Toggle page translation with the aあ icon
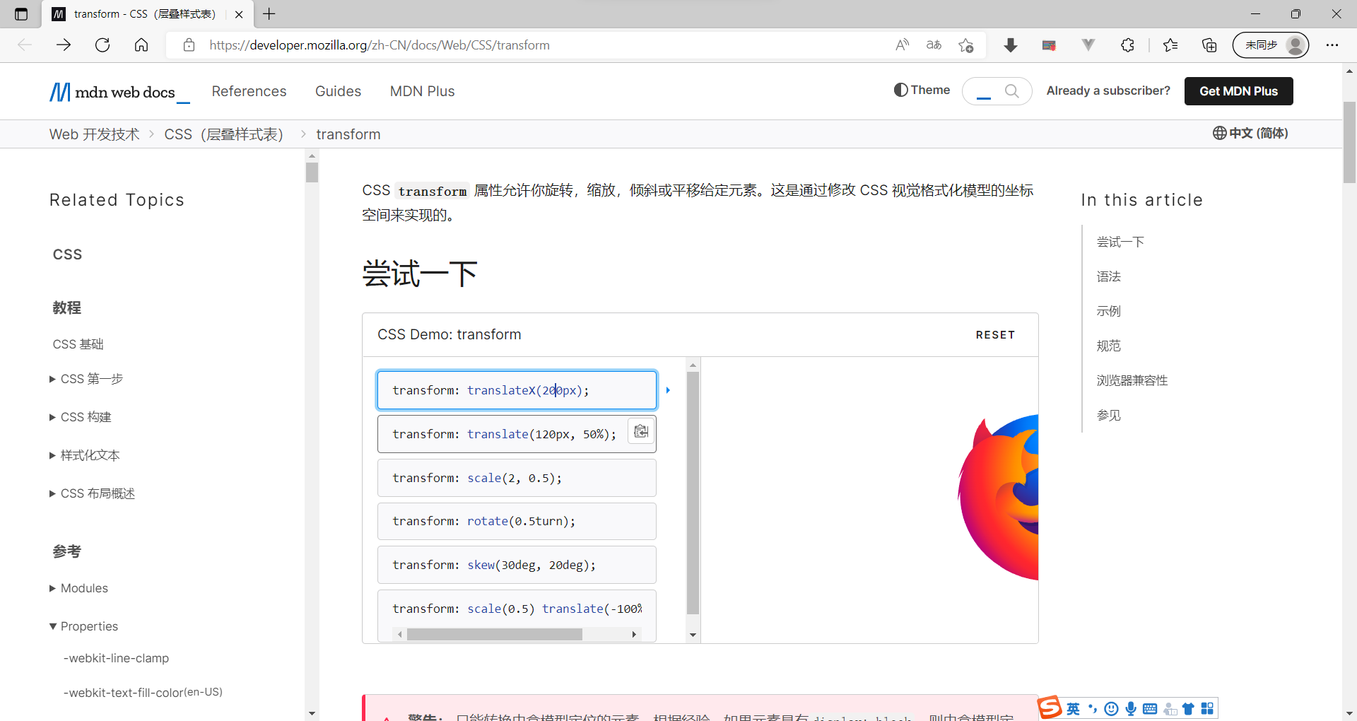This screenshot has height=721, width=1357. [x=934, y=45]
